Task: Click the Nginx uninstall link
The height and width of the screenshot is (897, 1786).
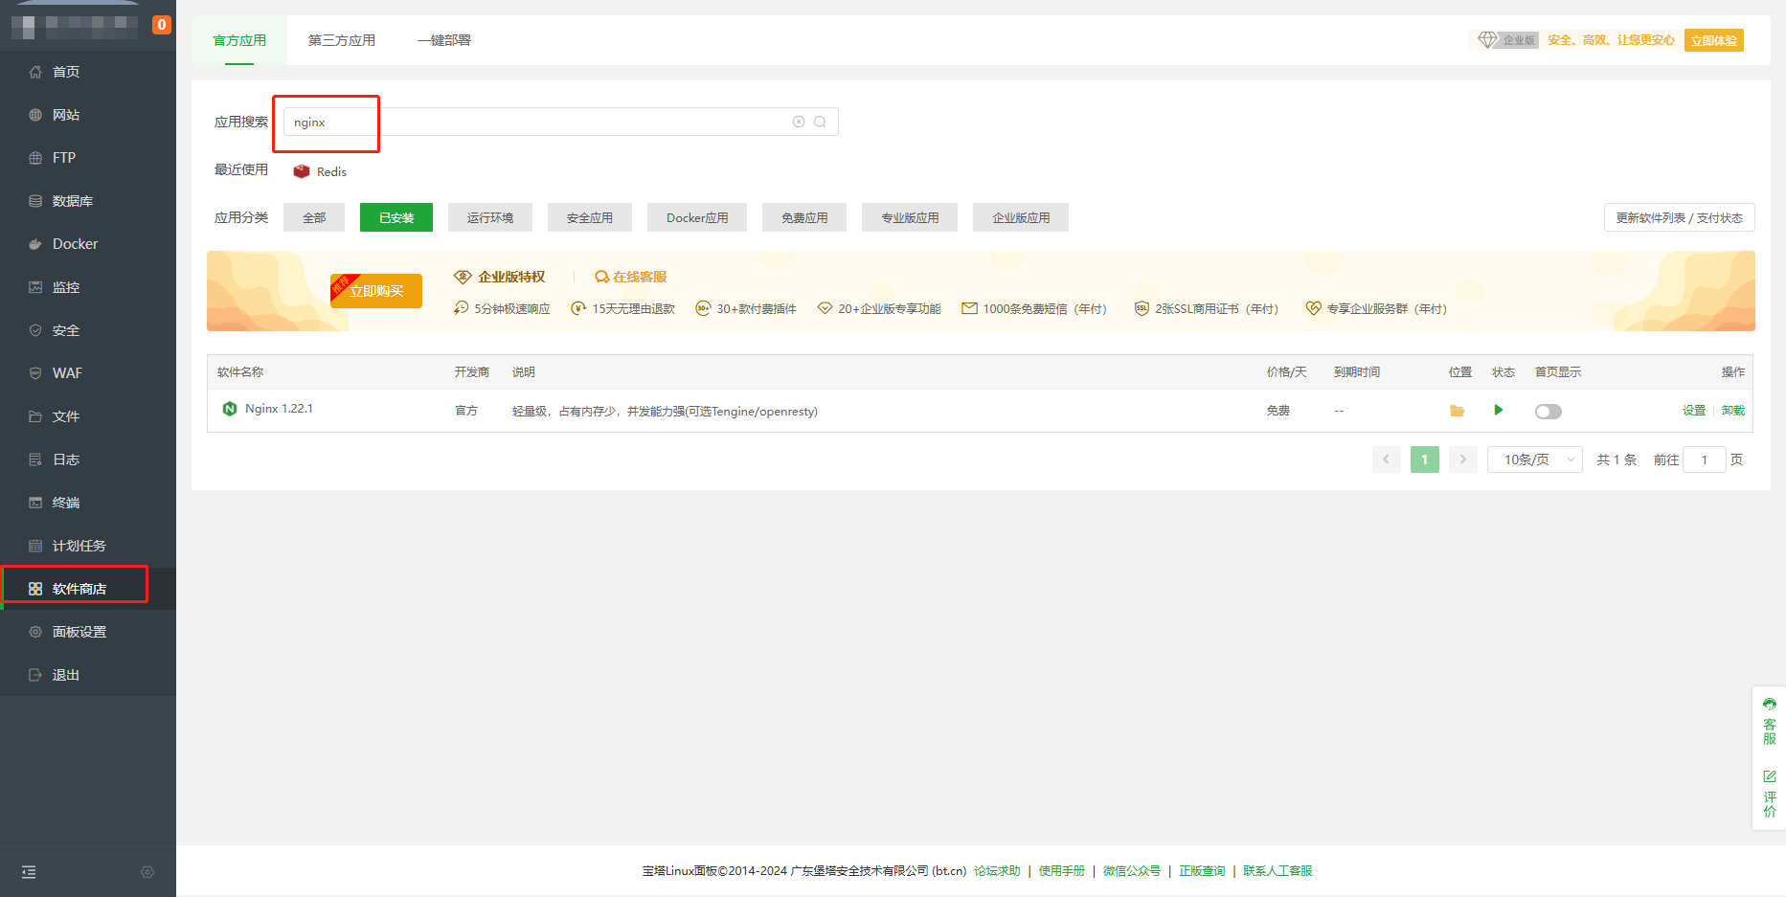Action: tap(1732, 411)
